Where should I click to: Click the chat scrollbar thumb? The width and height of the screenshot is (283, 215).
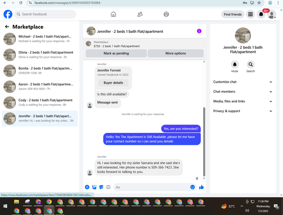(204, 142)
